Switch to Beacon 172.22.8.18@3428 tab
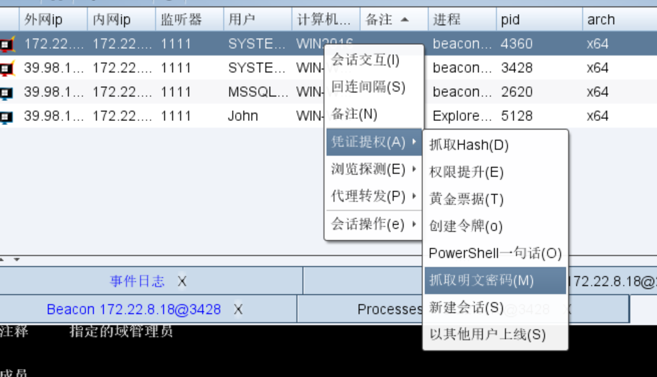Viewport: 657px width, 377px height. 134,309
